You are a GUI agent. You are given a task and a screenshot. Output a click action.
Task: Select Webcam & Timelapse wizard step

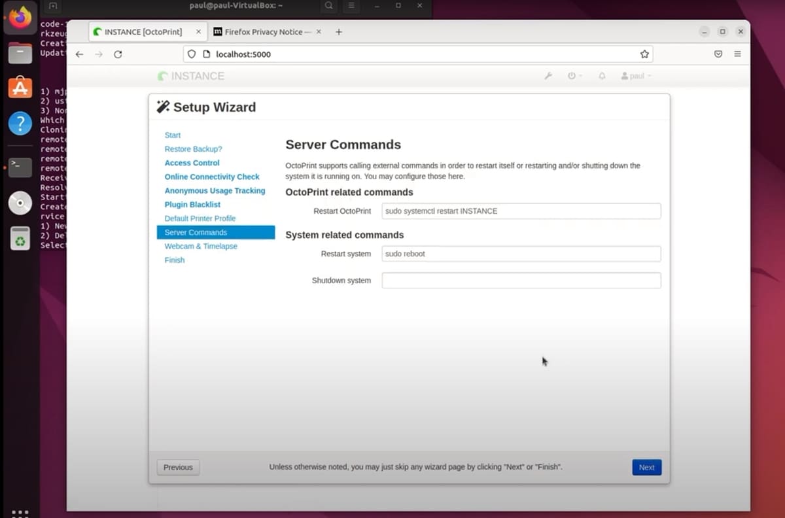(201, 246)
